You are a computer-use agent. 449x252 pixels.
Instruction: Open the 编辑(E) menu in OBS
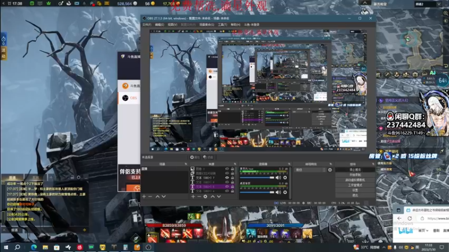[x=159, y=25]
